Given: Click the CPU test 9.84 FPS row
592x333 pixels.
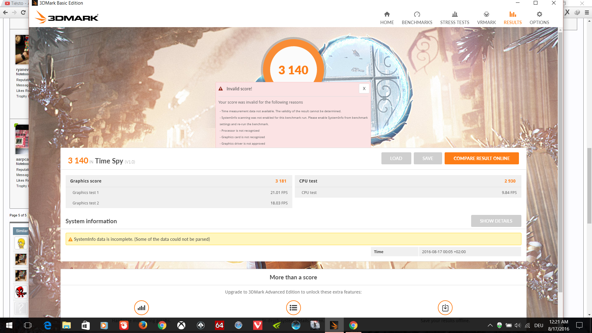Looking at the screenshot, I should click(x=408, y=192).
